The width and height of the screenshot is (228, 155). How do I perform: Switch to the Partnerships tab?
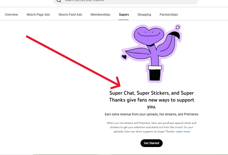point(169,15)
